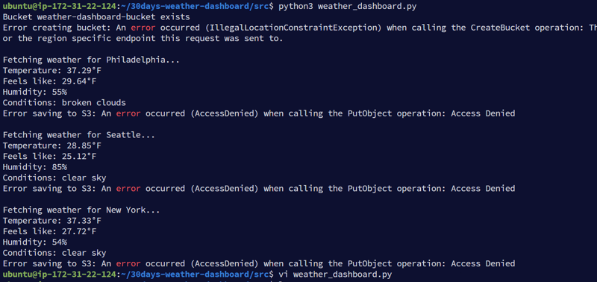This screenshot has width=597, height=282.
Task: Click 'region specific endpoint' error continuation line
Action: pyautogui.click(x=143, y=39)
